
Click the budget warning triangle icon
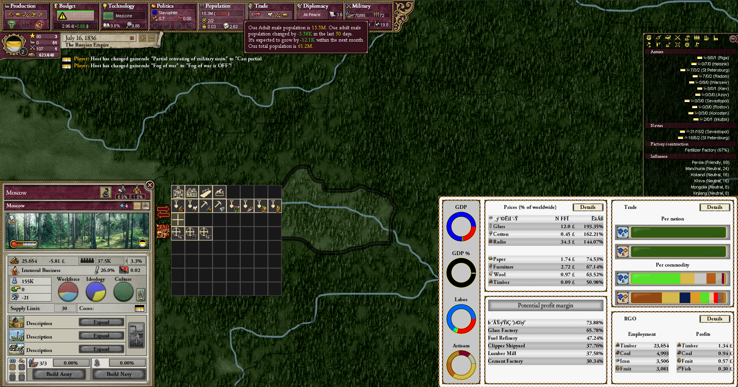click(62, 16)
